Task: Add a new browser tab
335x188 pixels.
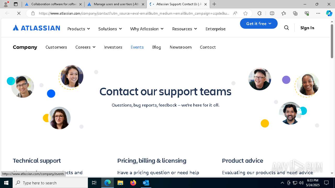Action: [x=214, y=4]
